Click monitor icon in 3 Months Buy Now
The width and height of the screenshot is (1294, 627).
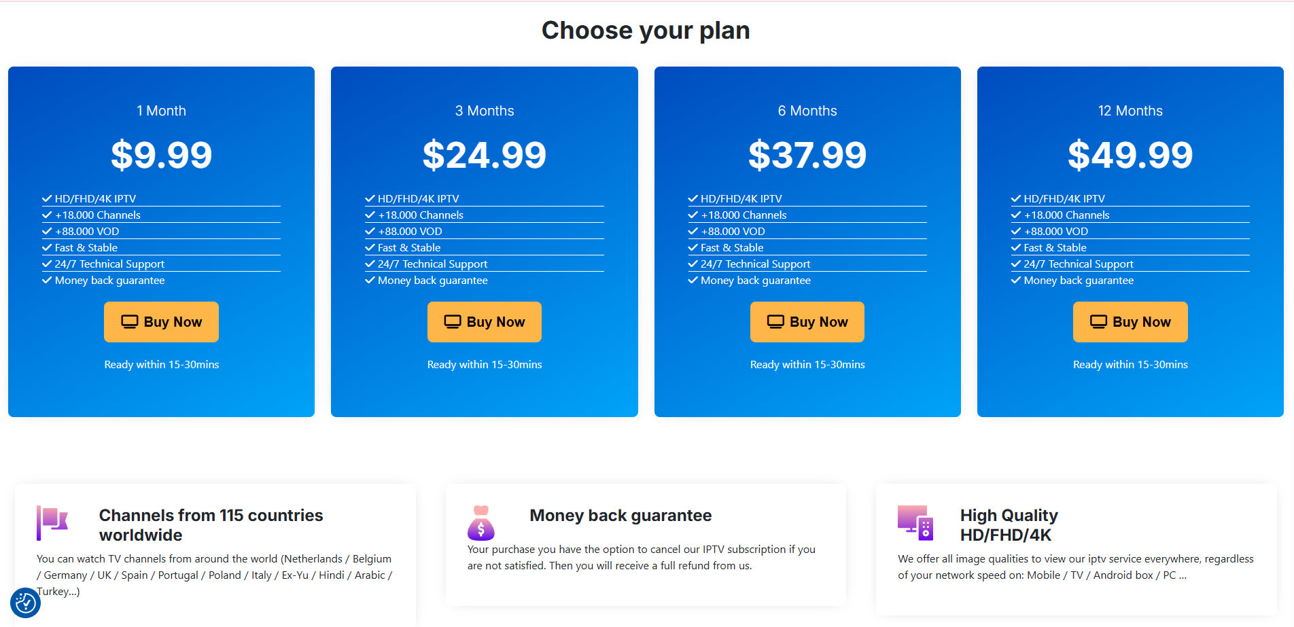pyautogui.click(x=453, y=321)
